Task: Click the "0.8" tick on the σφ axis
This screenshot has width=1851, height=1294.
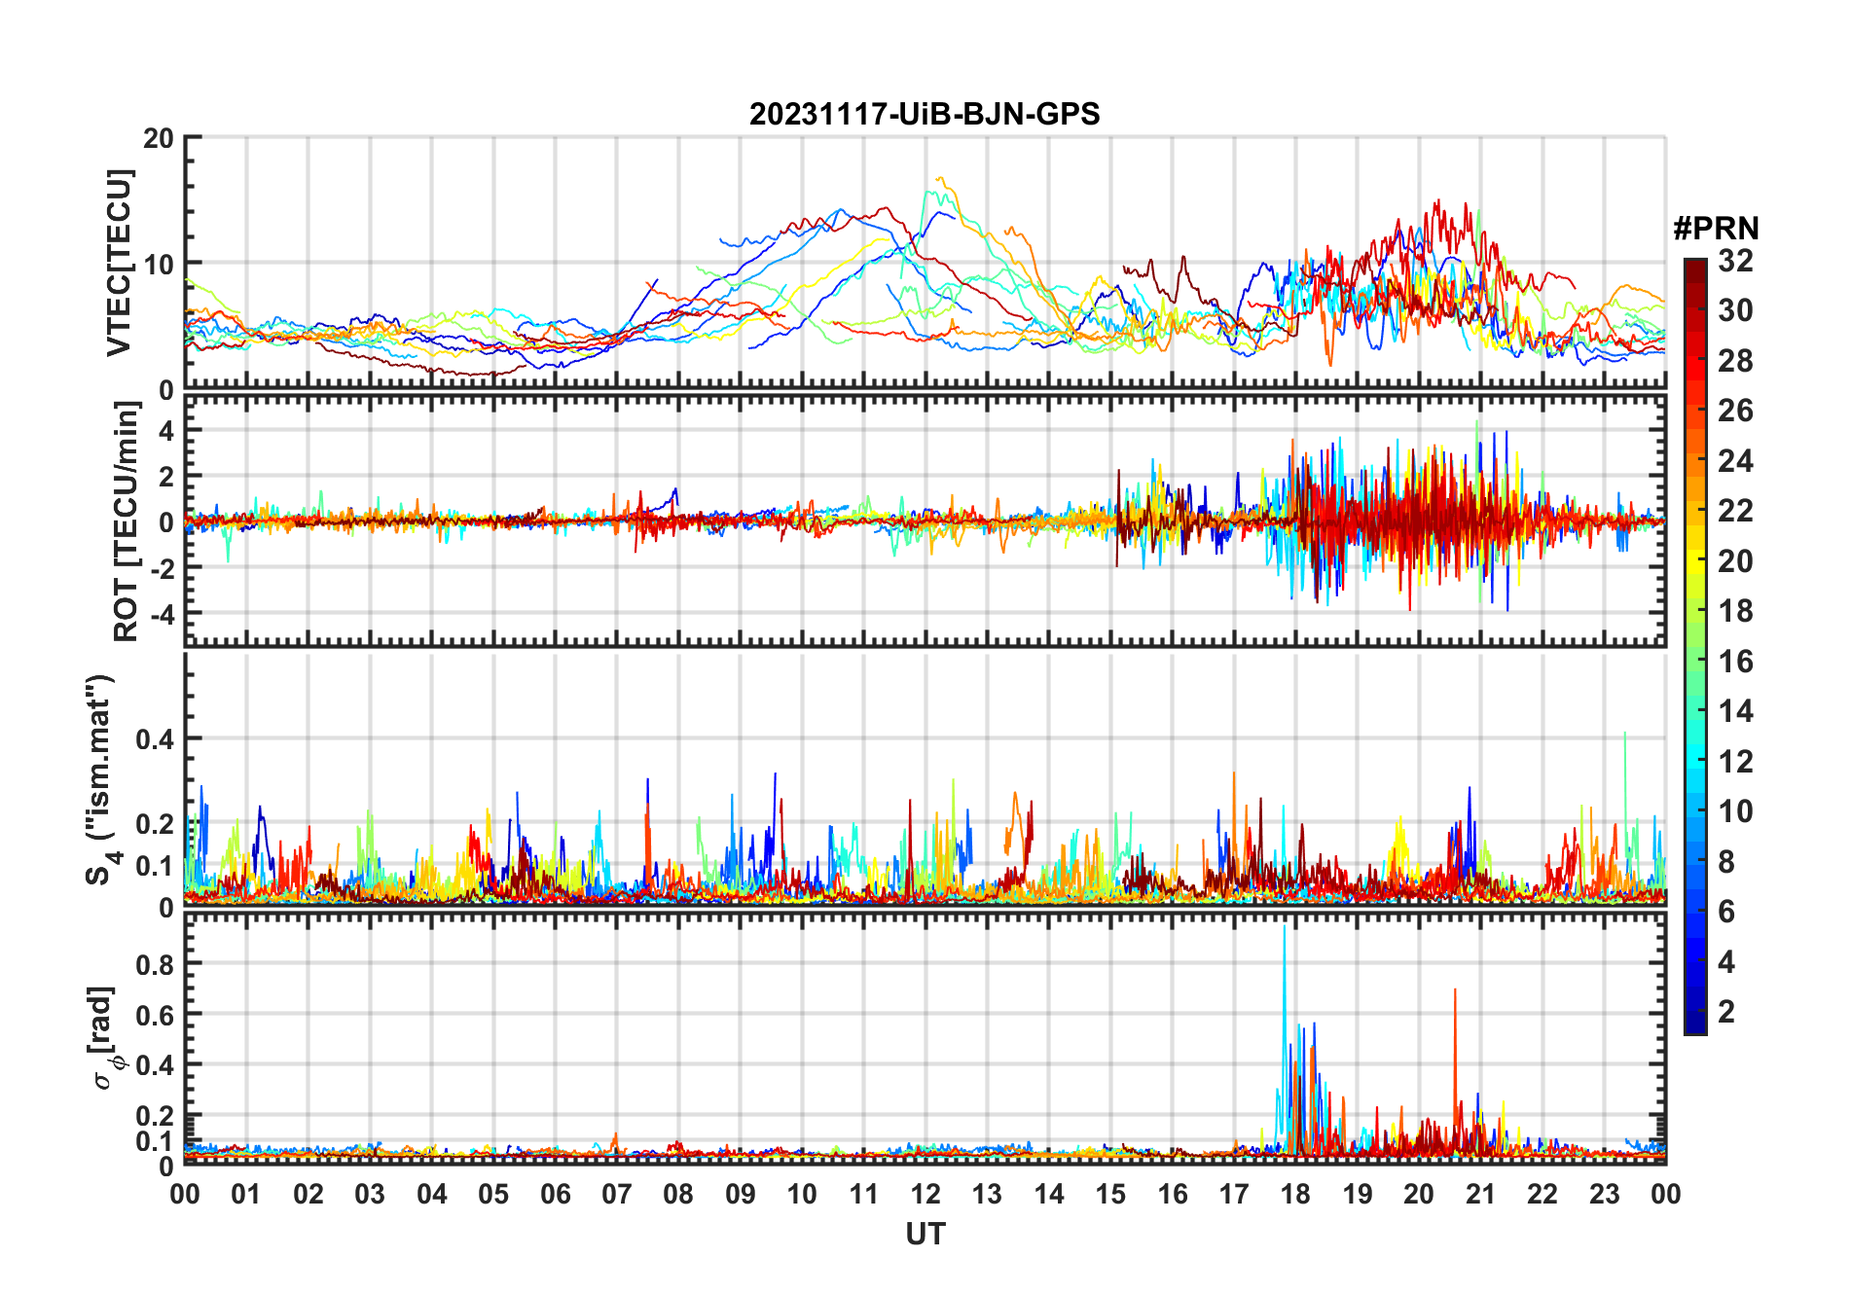Action: coord(155,964)
